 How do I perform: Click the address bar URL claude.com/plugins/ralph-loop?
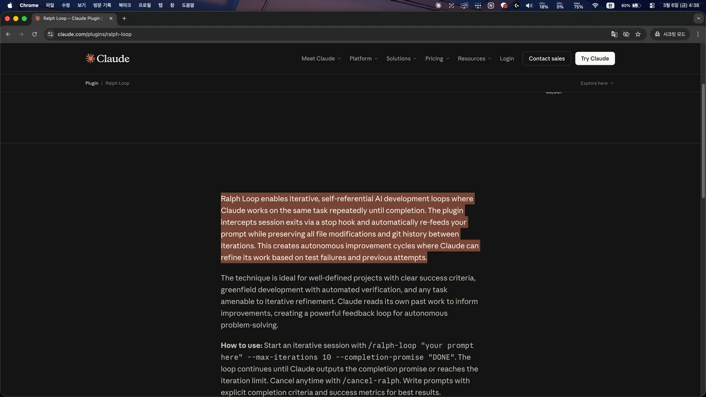pyautogui.click(x=95, y=34)
